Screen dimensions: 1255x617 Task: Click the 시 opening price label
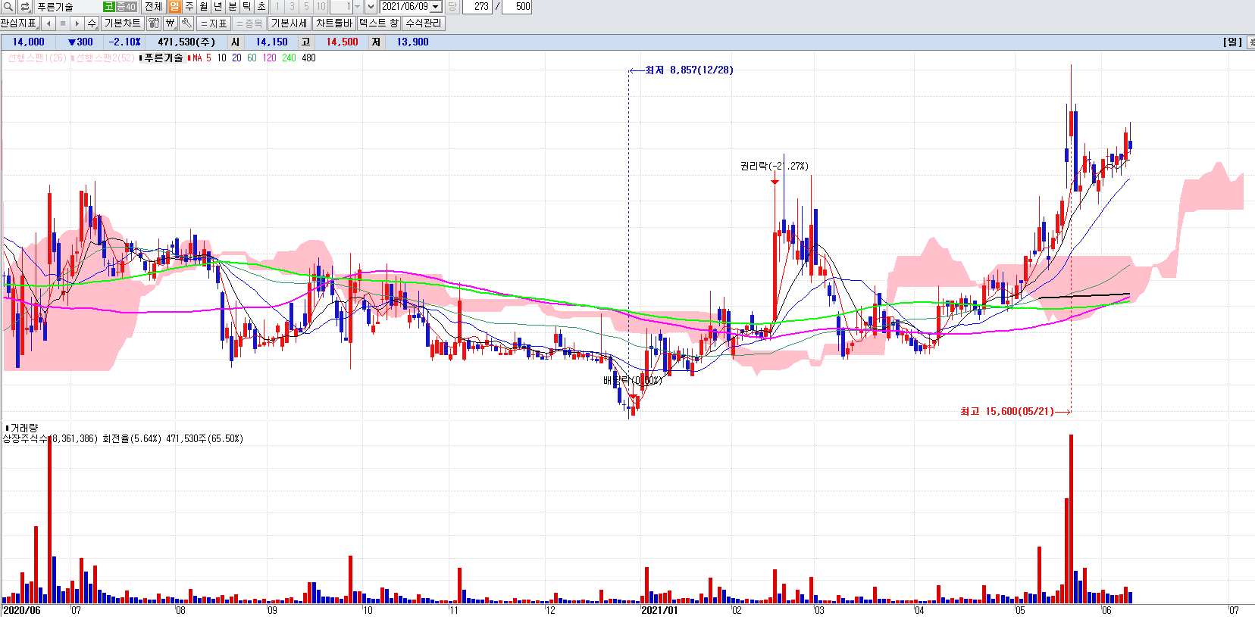(x=236, y=42)
